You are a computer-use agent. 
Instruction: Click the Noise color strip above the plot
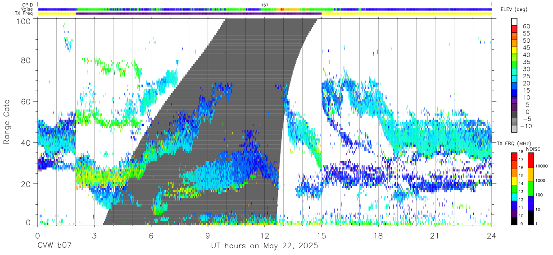click(x=265, y=9)
